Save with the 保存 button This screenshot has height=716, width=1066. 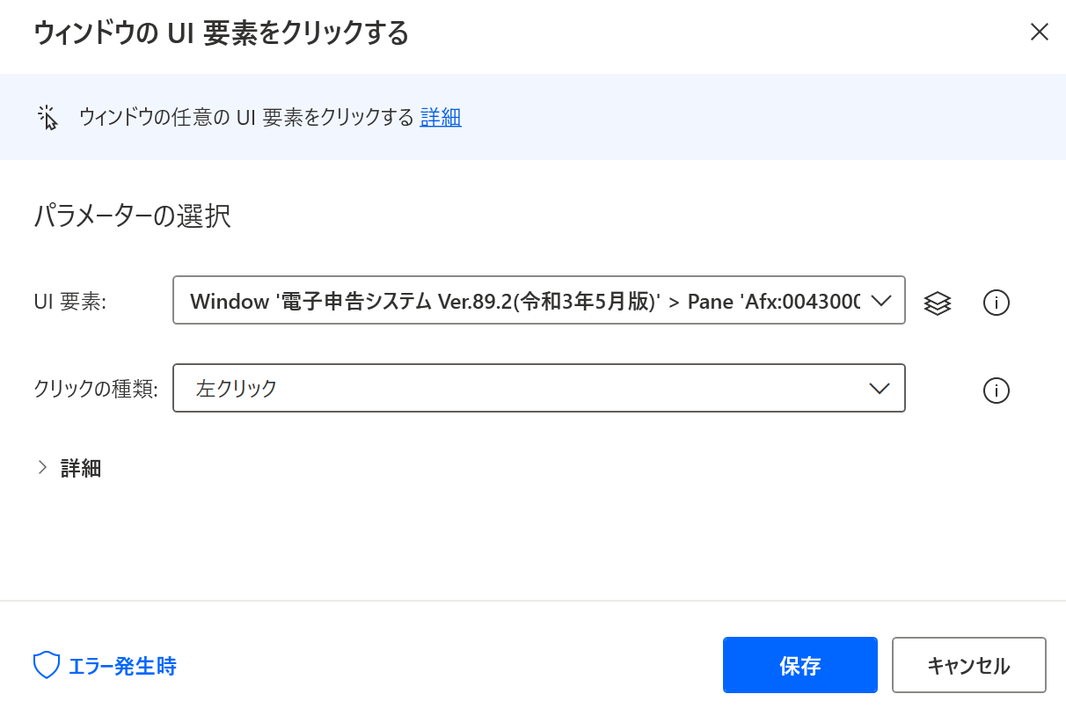[x=800, y=665]
